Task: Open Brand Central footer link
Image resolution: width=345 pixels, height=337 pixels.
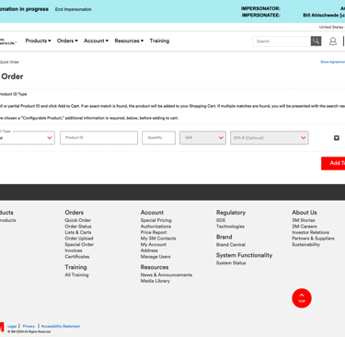Action: coord(231,245)
